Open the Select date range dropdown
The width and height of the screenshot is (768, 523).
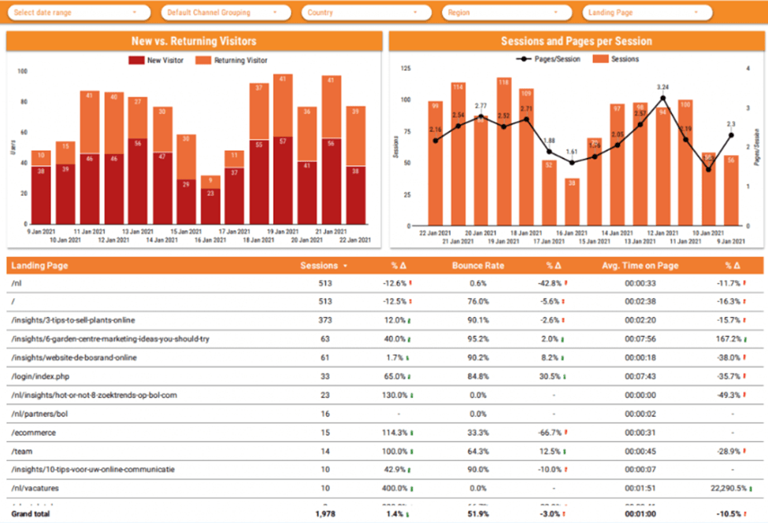(79, 13)
